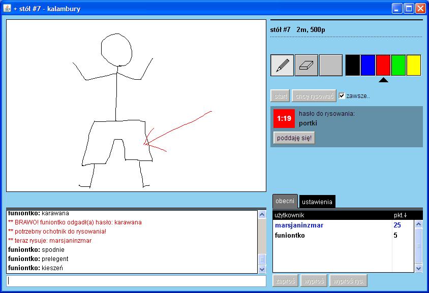The width and height of the screenshot is (429, 293).
Task: Click the 'BRAWO! funiontko odgadł(a)' message
Action: coord(75,222)
